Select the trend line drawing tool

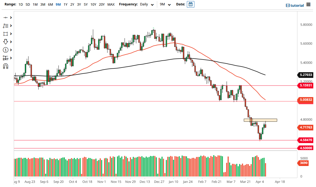pyautogui.click(x=5, y=18)
